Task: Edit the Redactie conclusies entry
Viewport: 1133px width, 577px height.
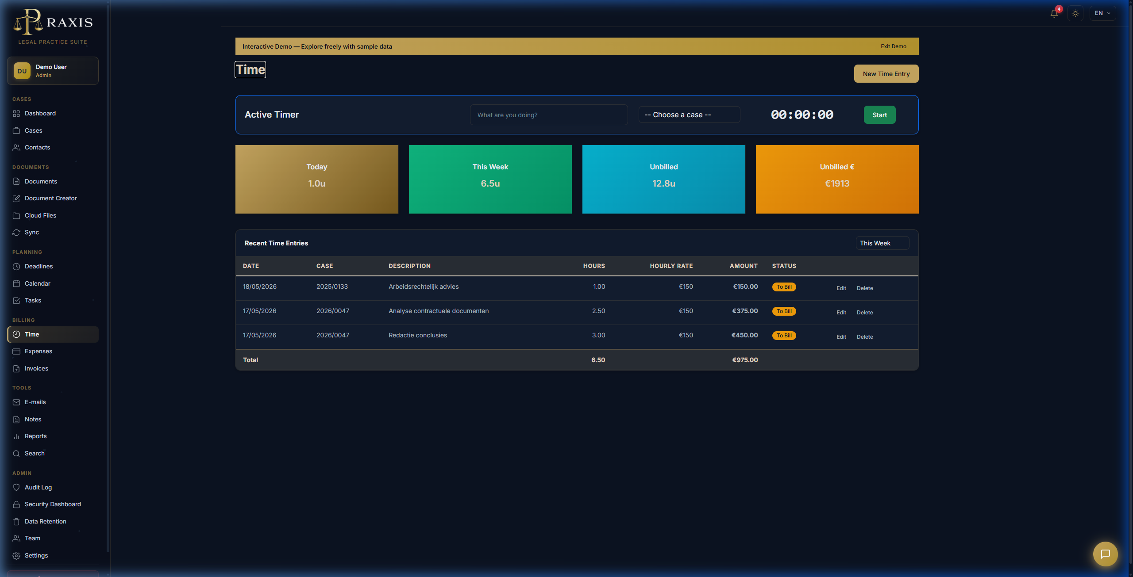Action: pyautogui.click(x=841, y=337)
